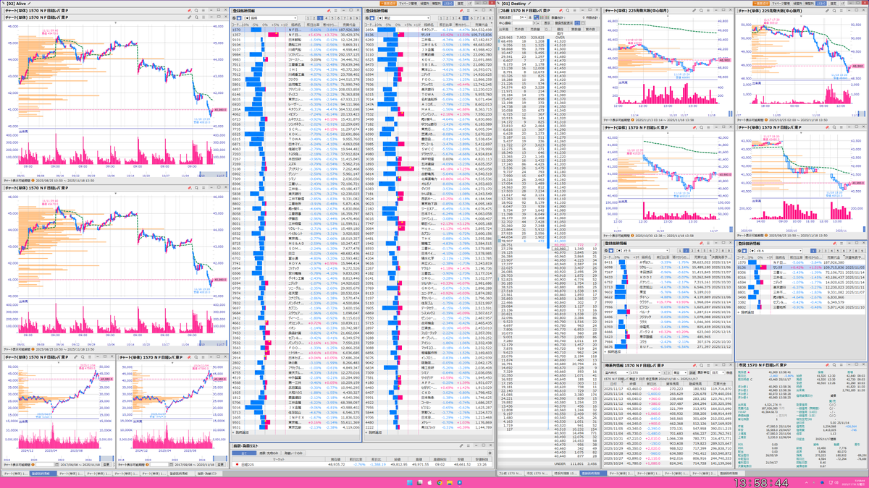Launch Chrome from the taskbar
The width and height of the screenshot is (869, 488).
tap(440, 481)
